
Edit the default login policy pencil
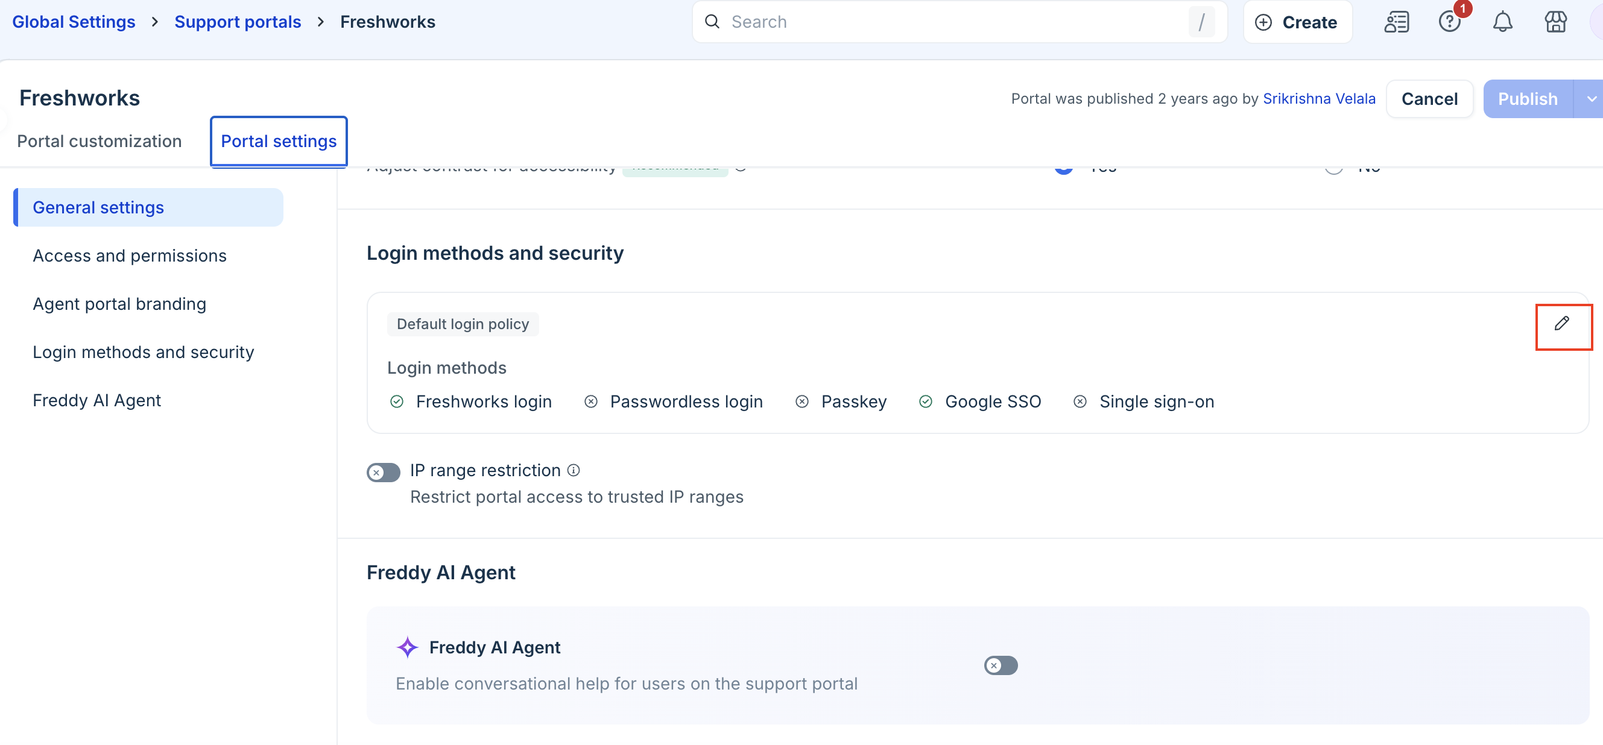tap(1562, 323)
